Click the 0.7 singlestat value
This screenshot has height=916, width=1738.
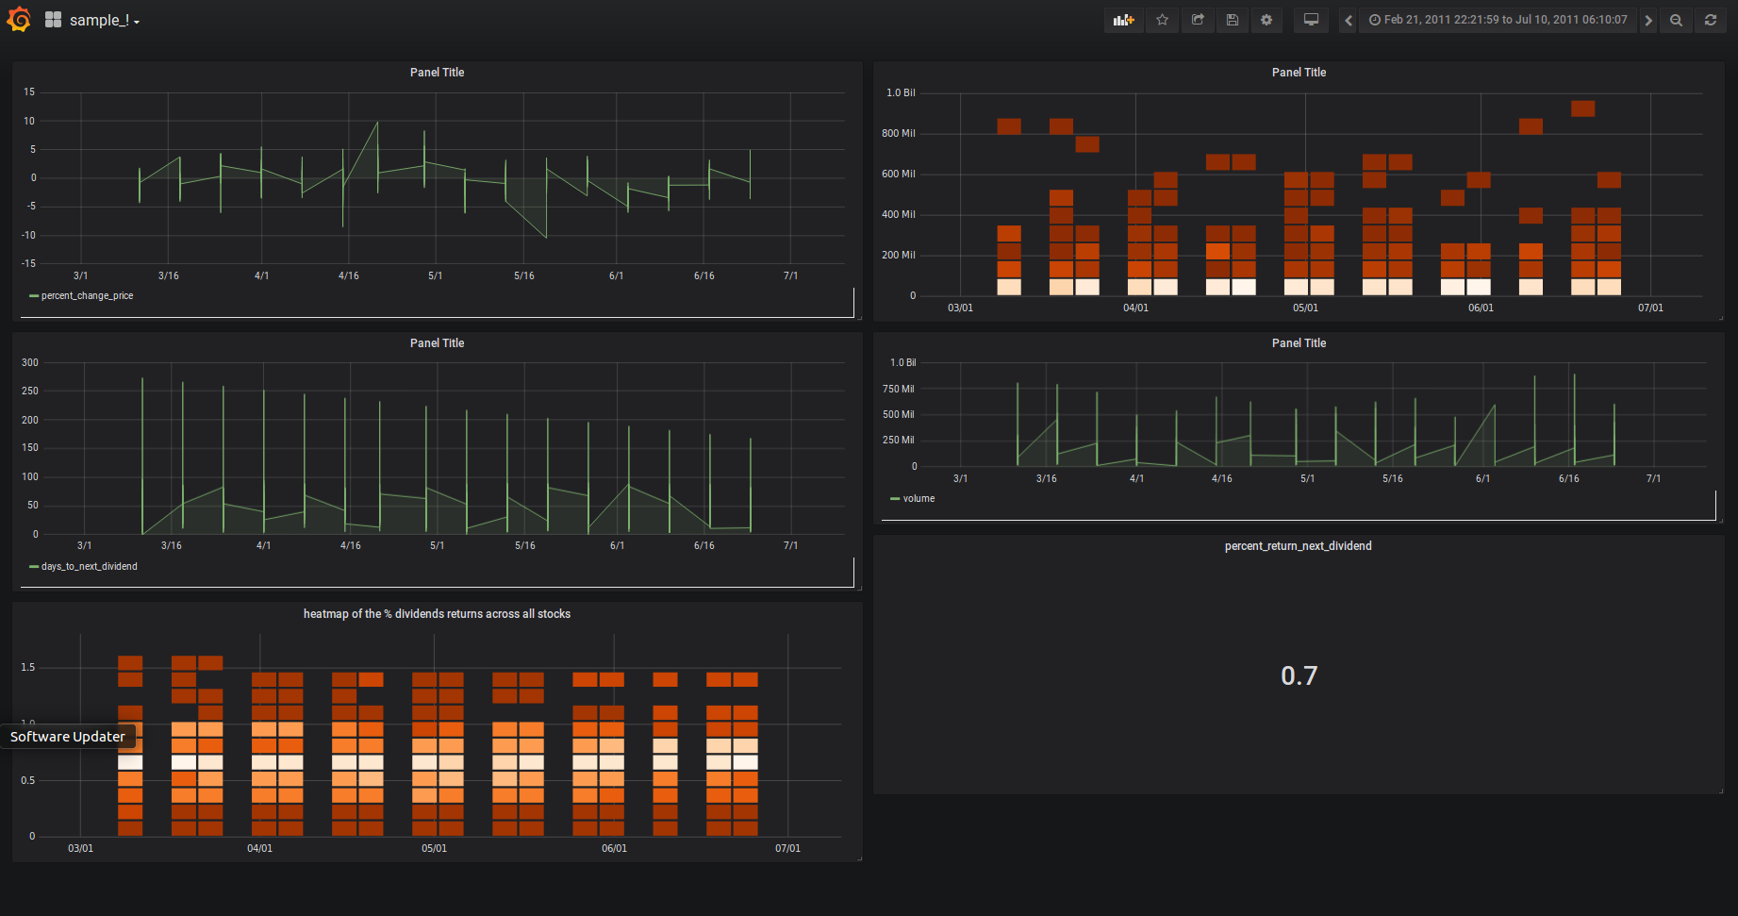tap(1299, 675)
